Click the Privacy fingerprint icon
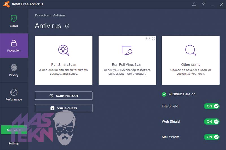226x150 pixels. (x=14, y=68)
